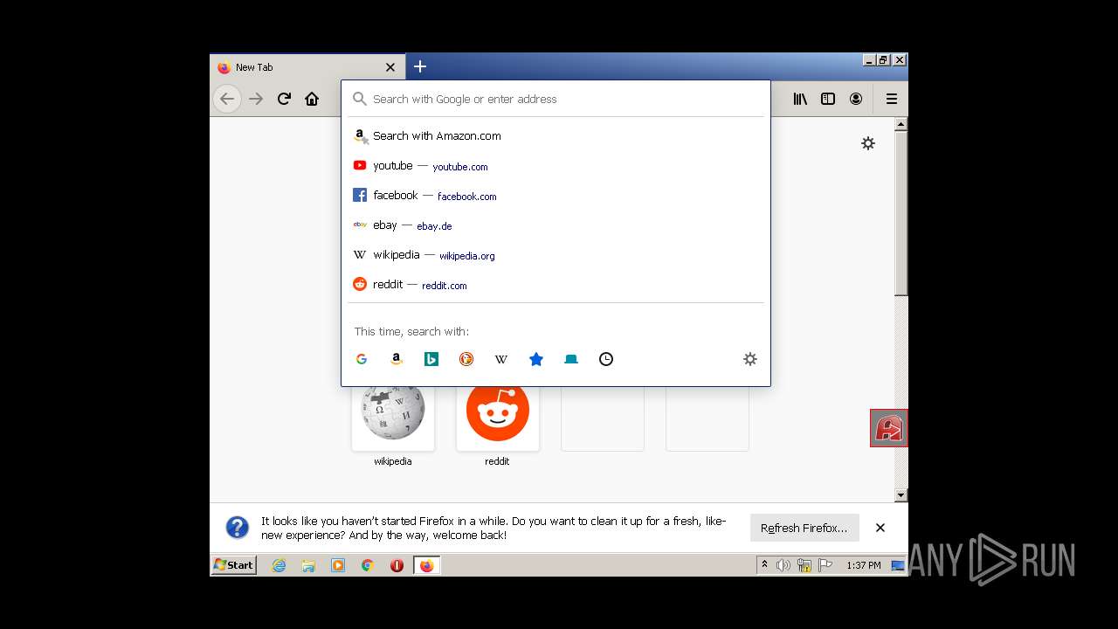This screenshot has width=1118, height=629.
Task: Open Windows Explorer folder from taskbar
Action: 308,565
